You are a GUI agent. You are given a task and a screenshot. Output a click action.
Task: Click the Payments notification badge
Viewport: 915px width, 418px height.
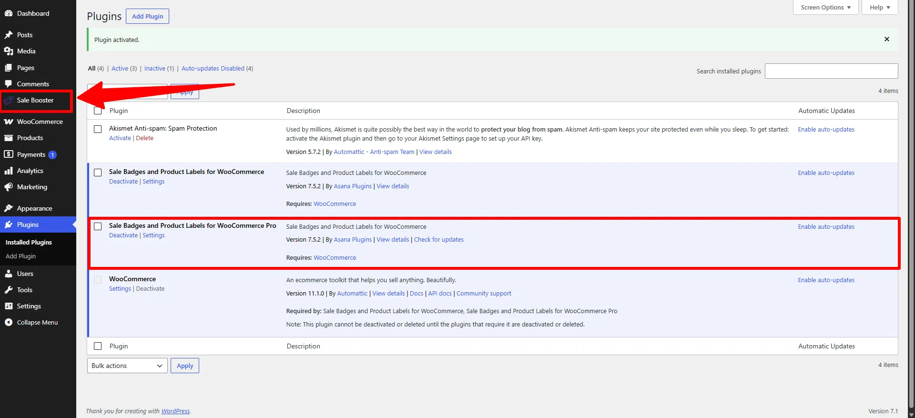[x=52, y=154]
